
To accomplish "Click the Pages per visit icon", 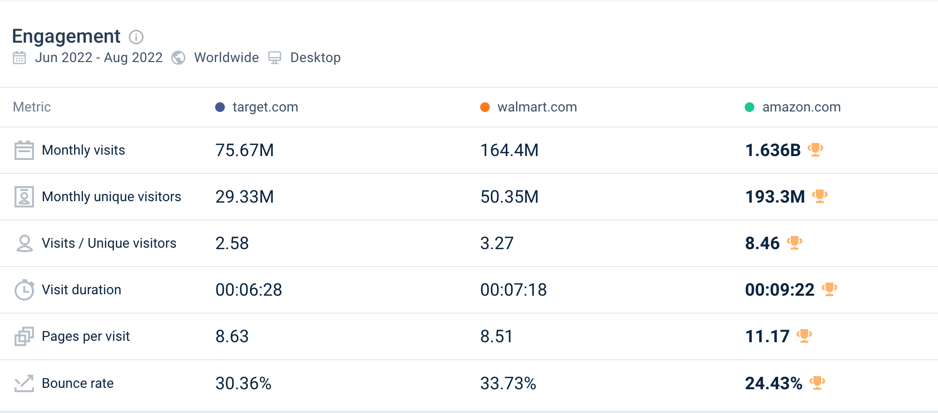I will pos(24,336).
